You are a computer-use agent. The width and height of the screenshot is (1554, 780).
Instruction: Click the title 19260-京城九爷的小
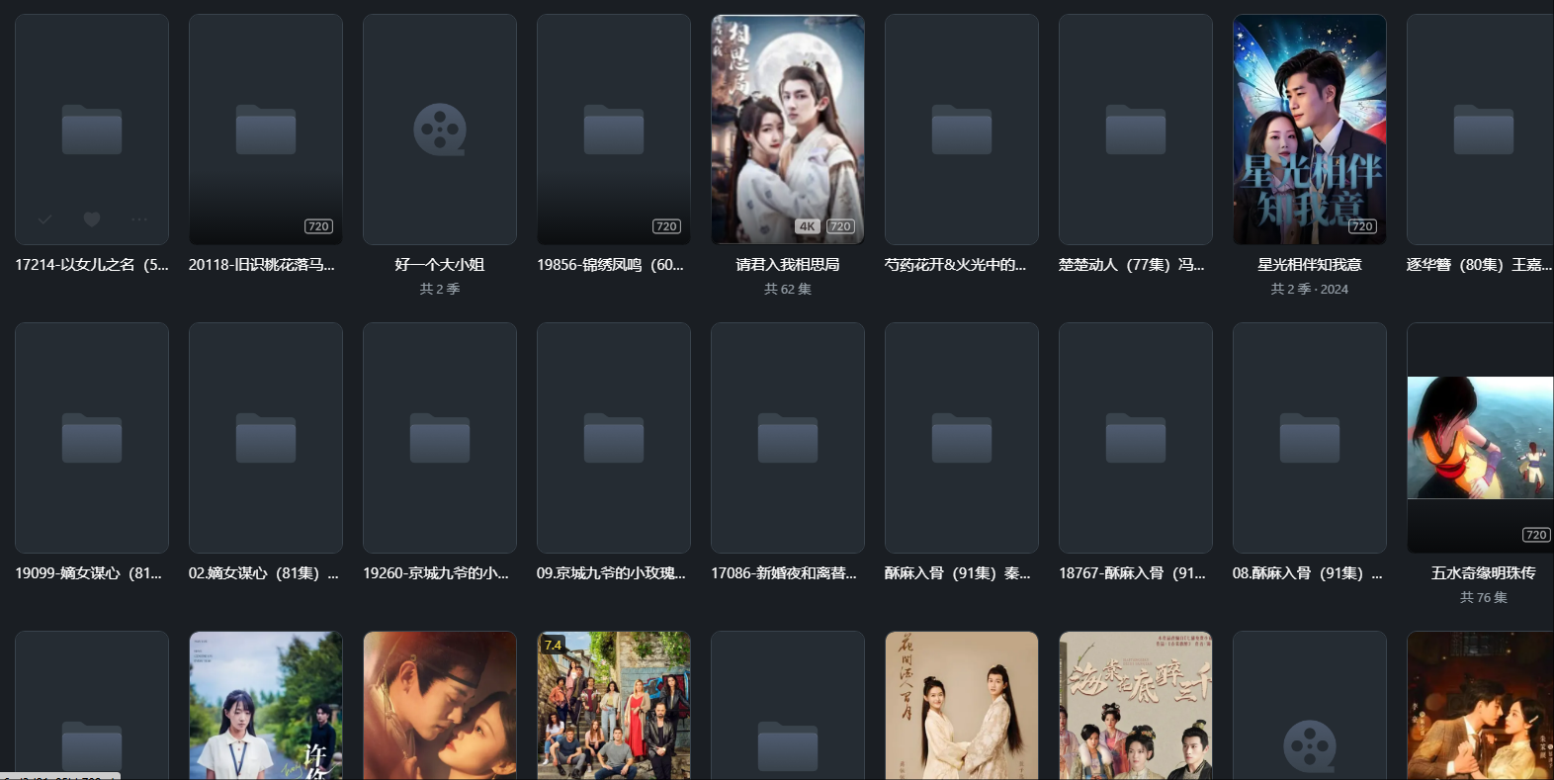pyautogui.click(x=436, y=573)
